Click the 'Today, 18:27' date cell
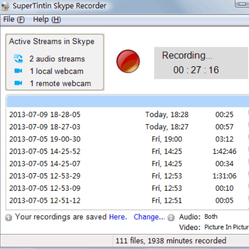This screenshot has height=249, width=249. pos(167,127)
